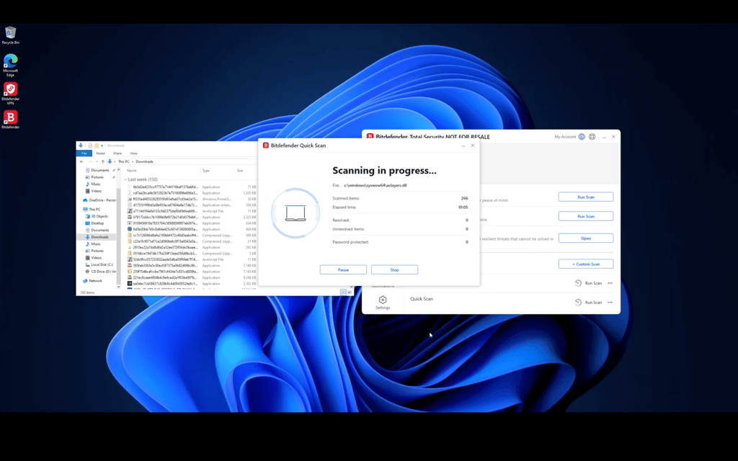This screenshot has width=738, height=461.
Task: Click the ellipsis in the Quick Scan row
Action: 610,302
